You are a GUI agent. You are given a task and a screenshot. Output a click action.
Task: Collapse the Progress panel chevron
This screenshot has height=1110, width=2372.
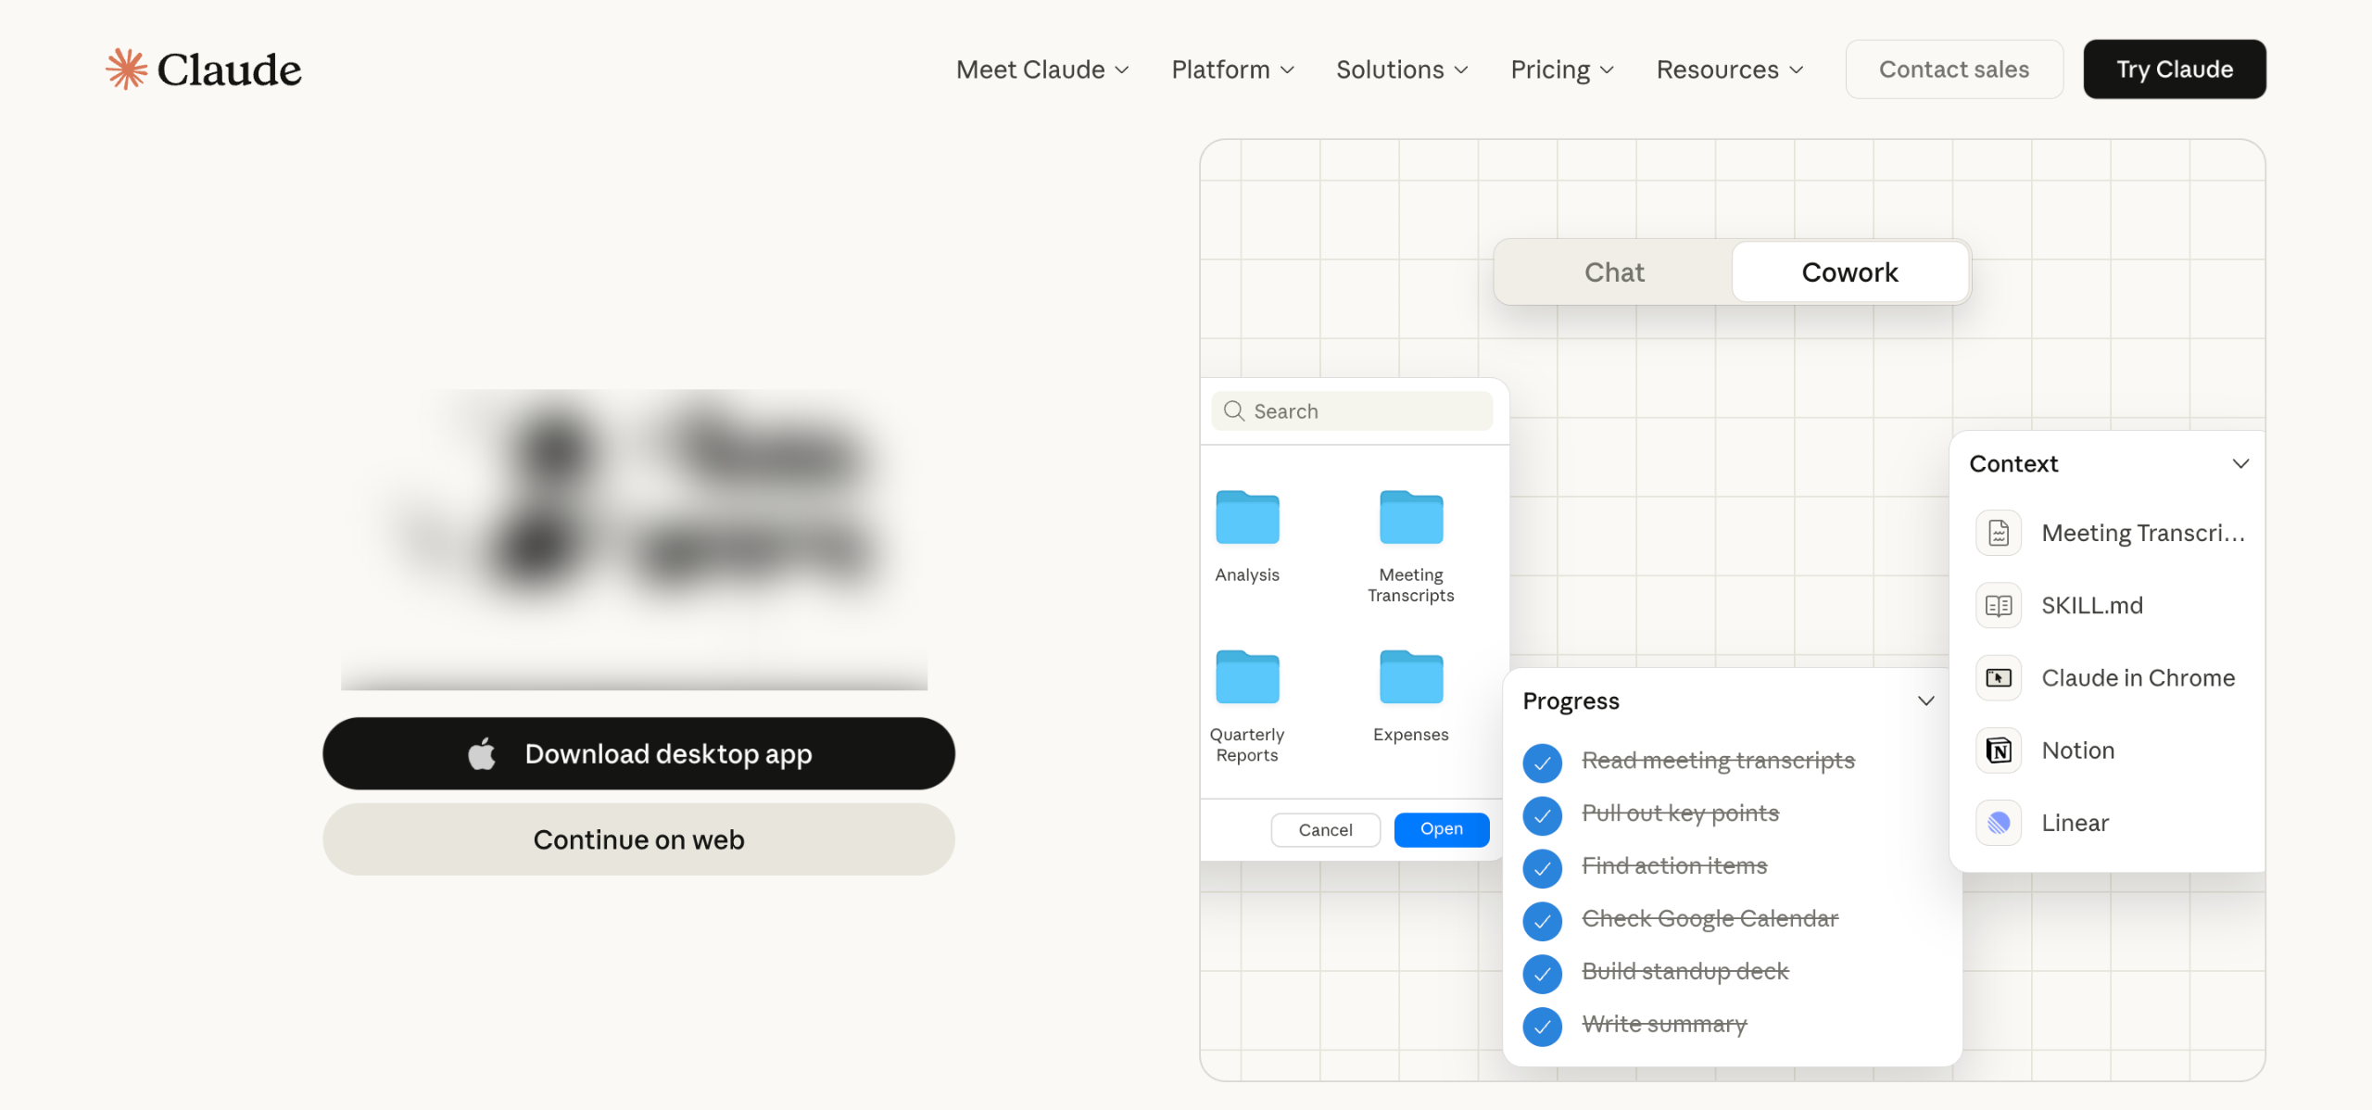tap(1925, 701)
